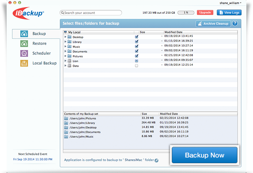Click the magnifier icon in search box
Viewport: 253px width, 173px height.
(x=63, y=13)
